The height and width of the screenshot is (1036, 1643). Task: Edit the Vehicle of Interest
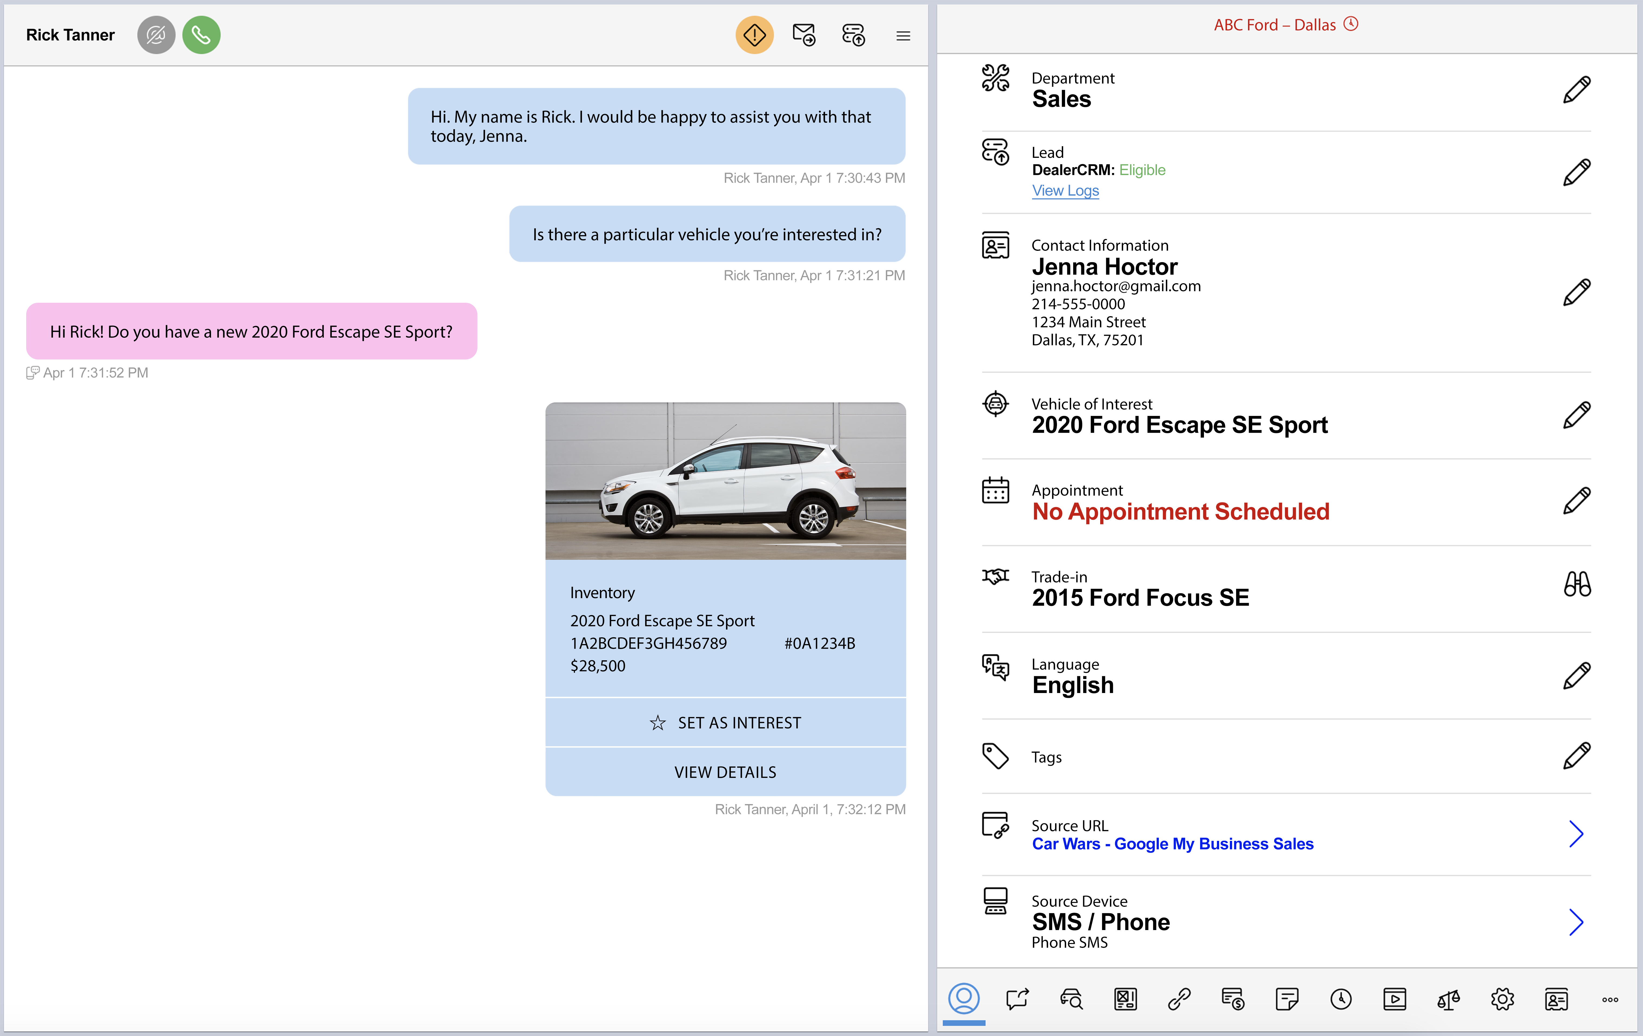pos(1577,415)
